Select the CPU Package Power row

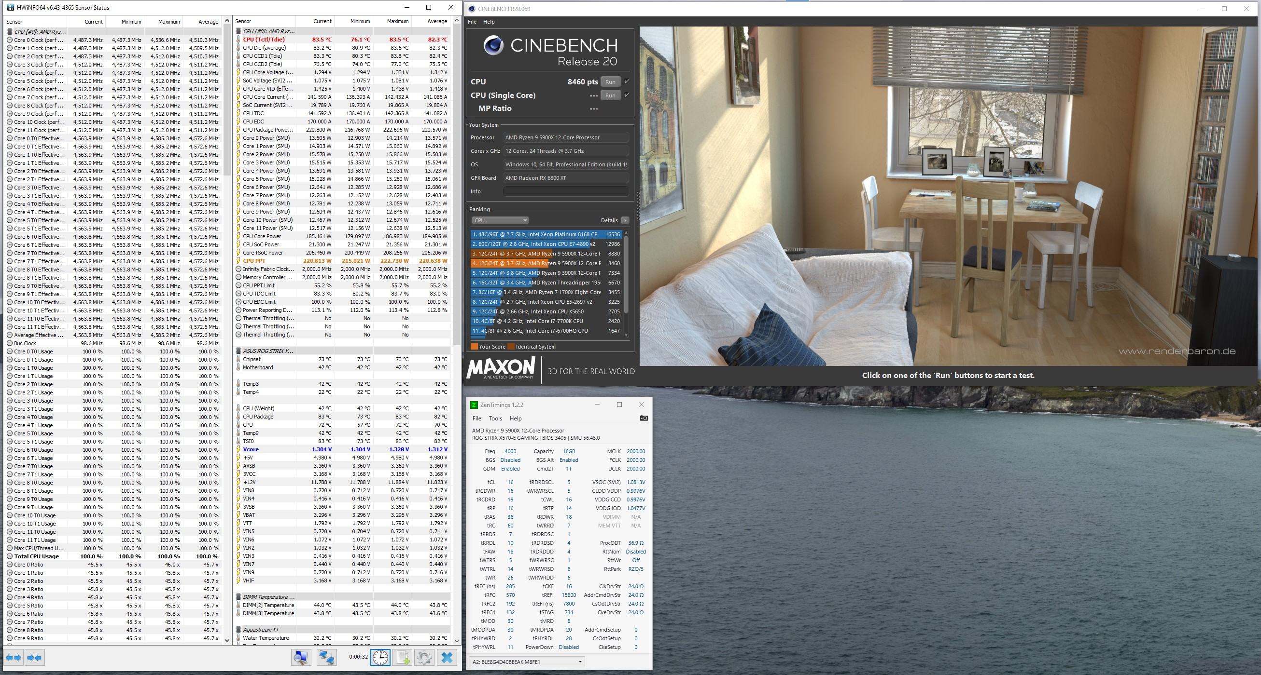coord(342,130)
